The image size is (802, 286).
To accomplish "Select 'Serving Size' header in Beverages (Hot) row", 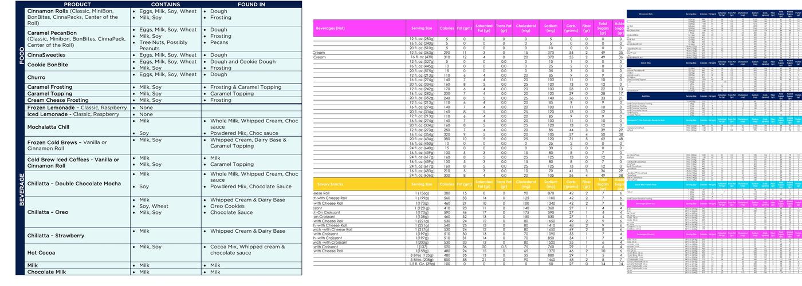I will [422, 28].
